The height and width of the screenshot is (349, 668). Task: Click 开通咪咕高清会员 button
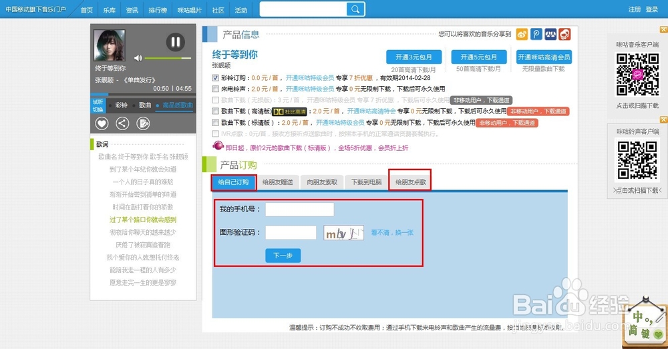click(x=544, y=57)
